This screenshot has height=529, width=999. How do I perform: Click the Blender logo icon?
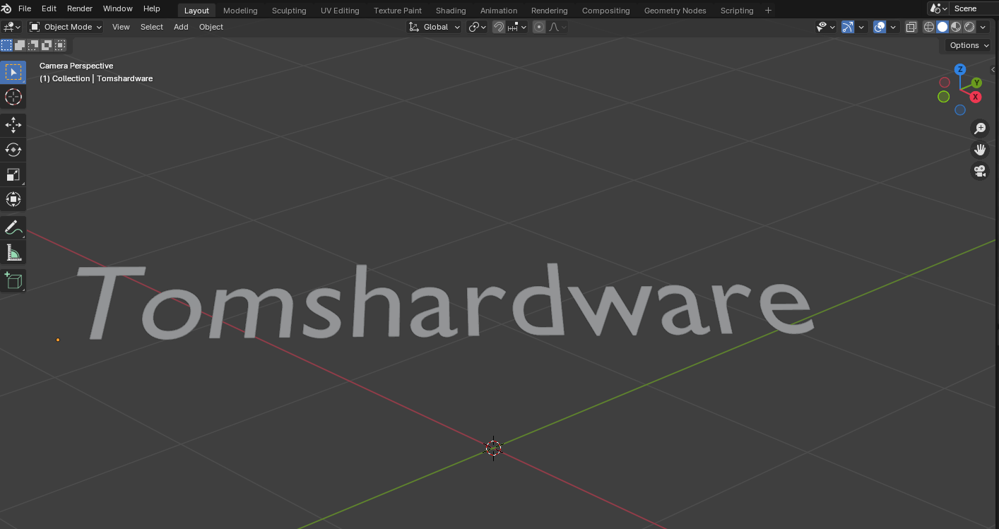6,8
